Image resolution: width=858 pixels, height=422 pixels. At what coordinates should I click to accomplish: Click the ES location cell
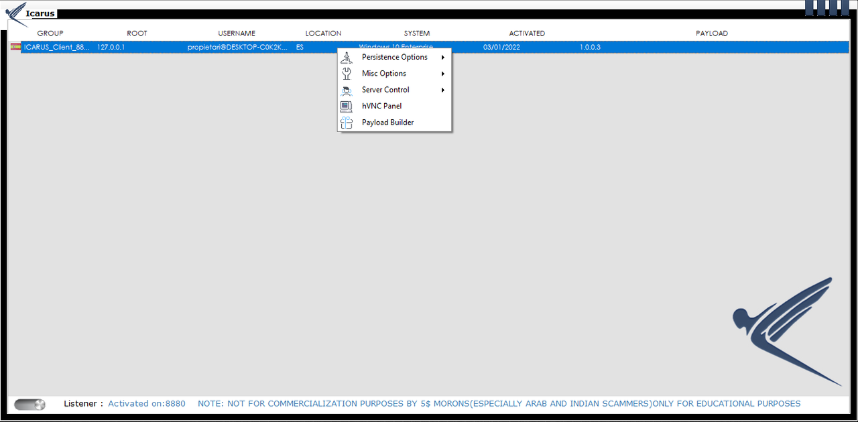point(300,48)
